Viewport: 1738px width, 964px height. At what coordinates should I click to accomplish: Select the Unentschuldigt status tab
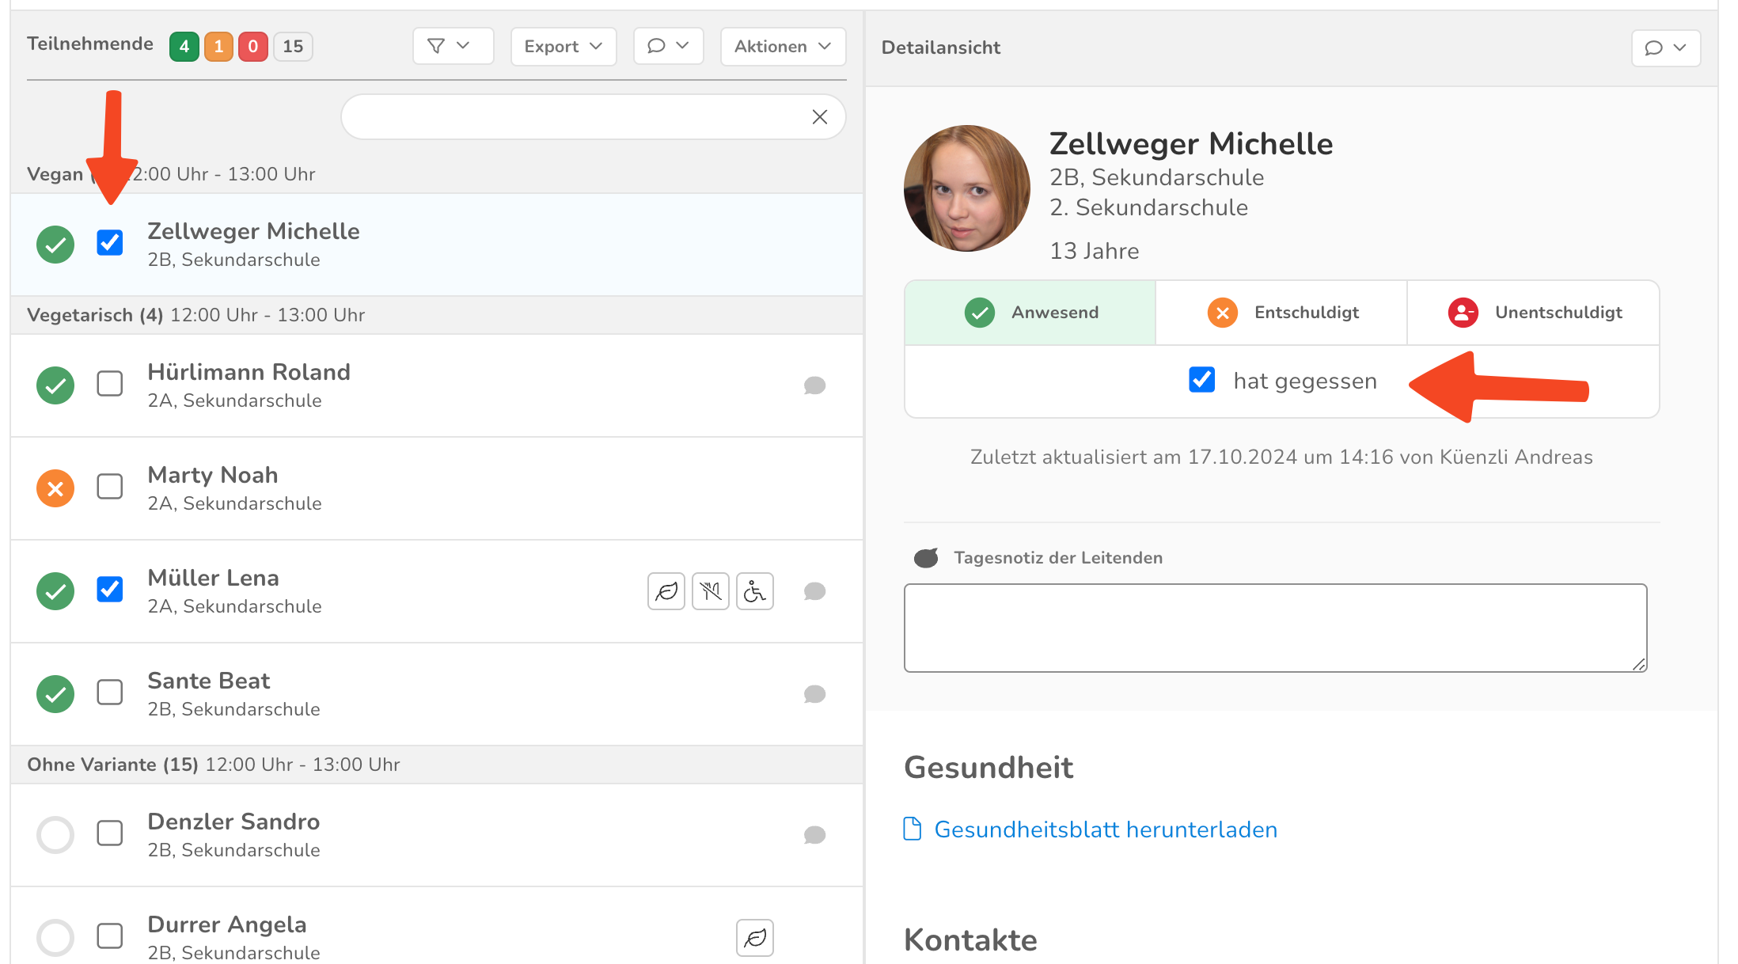(1533, 313)
